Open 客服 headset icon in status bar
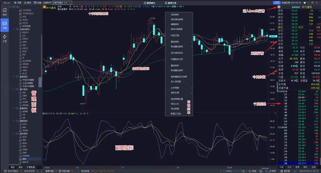This screenshot has height=173, width=321. [250, 171]
